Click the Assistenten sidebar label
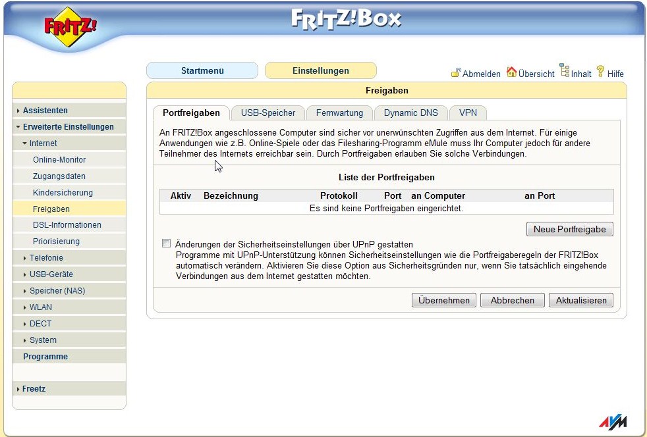The image size is (647, 437). [45, 111]
